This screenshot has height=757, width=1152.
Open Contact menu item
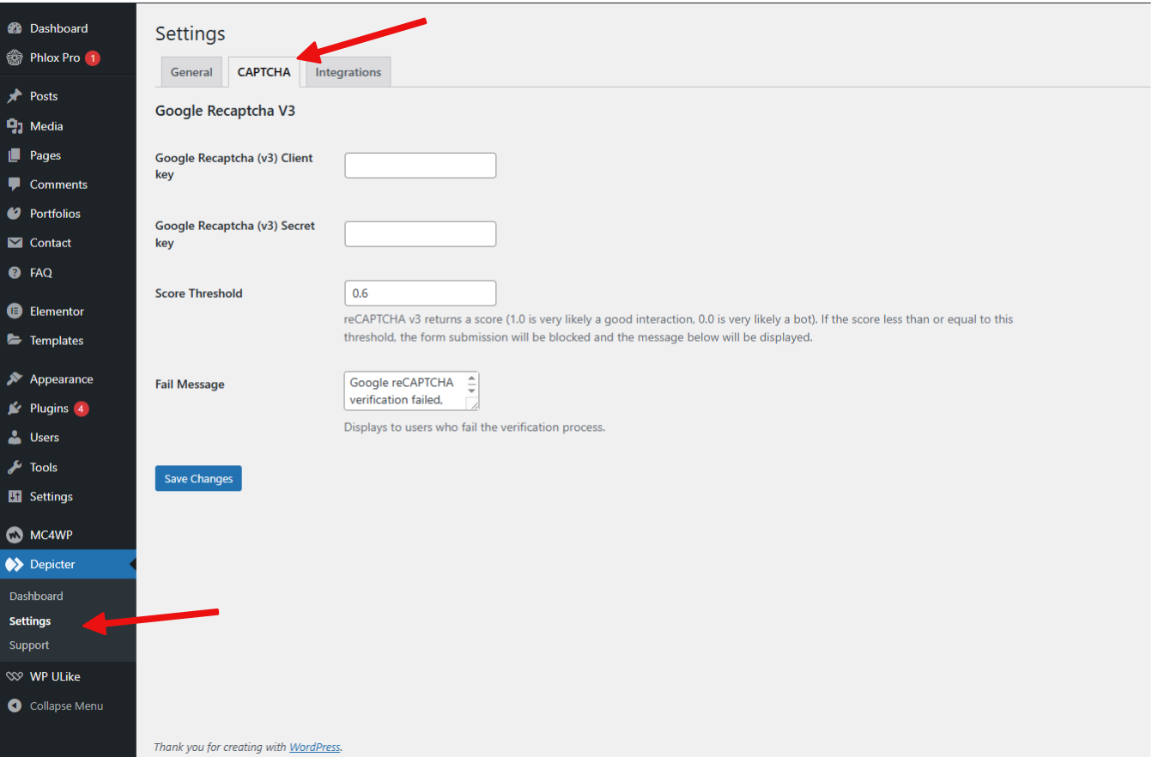[x=51, y=243]
